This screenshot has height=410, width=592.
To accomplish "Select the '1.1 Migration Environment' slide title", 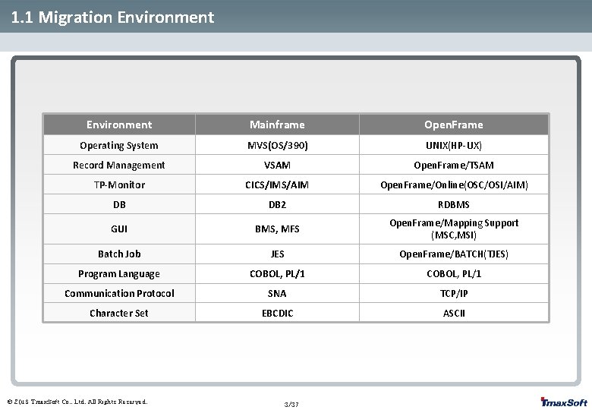I will pos(112,17).
